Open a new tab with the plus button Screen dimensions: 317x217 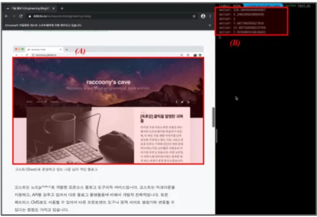tap(62, 8)
